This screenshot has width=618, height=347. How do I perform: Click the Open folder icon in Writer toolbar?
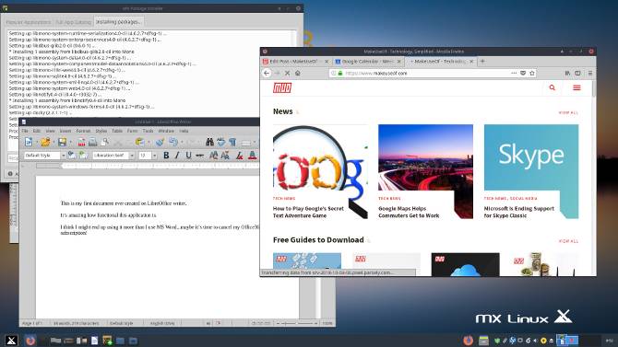tap(45, 142)
